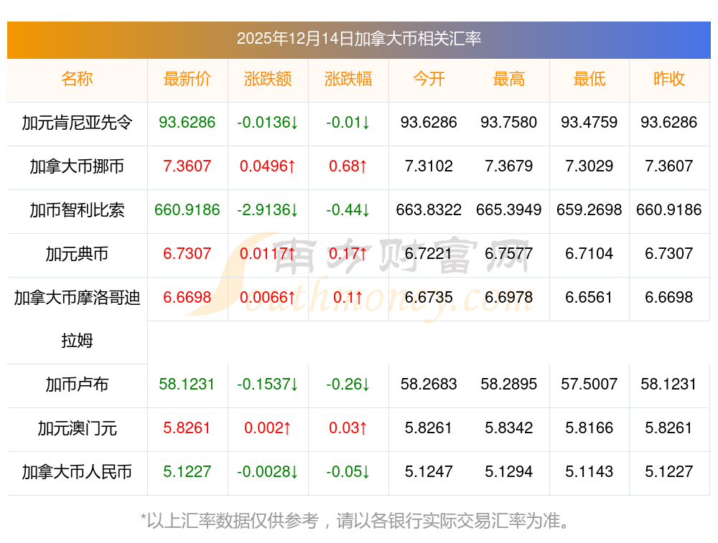Select the 涨跌幅 column header

(x=348, y=80)
